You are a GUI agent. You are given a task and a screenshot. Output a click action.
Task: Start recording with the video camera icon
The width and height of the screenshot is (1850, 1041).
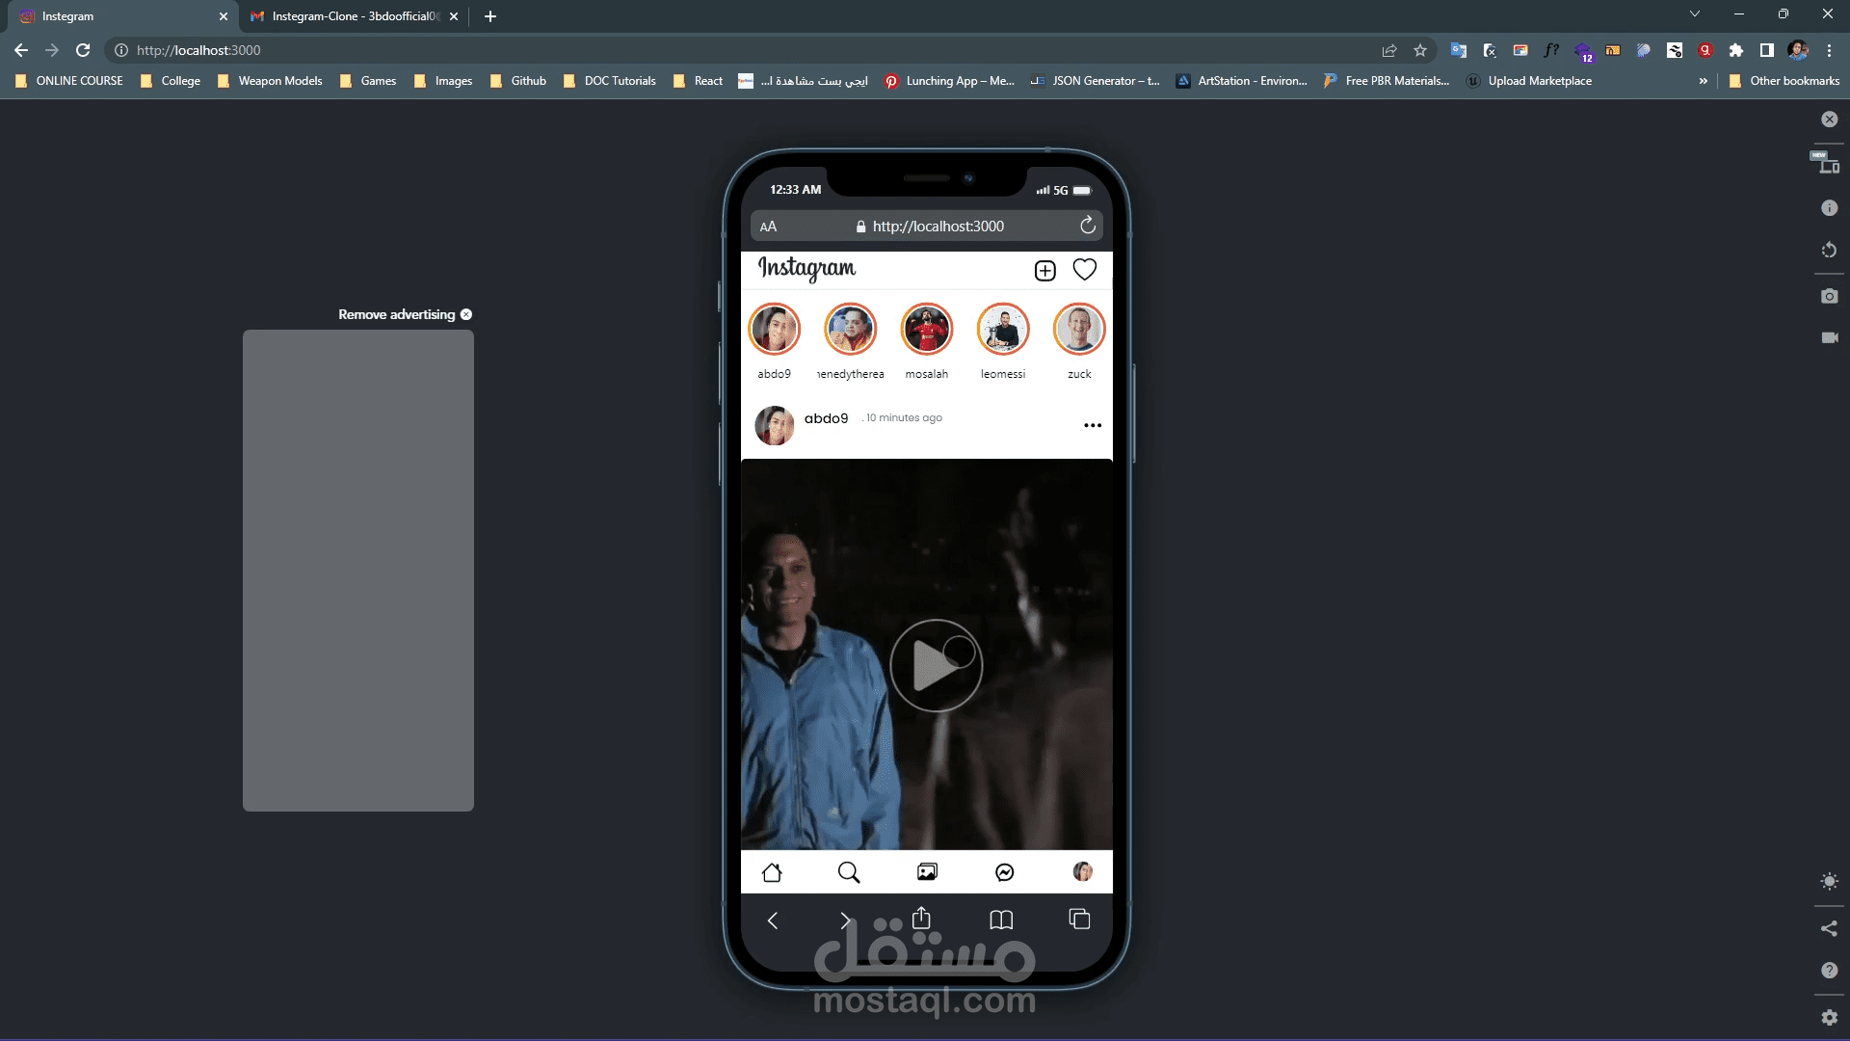[x=1829, y=338]
